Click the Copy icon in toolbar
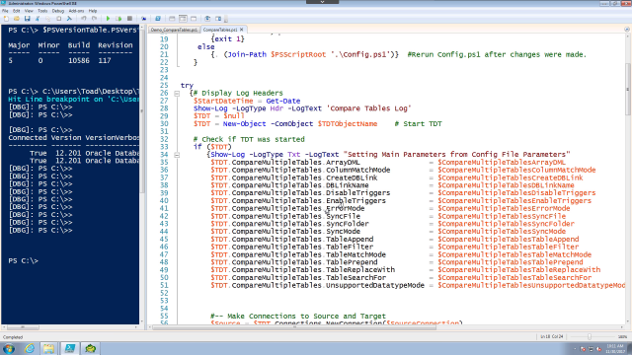632x355 pixels. pos(48,19)
